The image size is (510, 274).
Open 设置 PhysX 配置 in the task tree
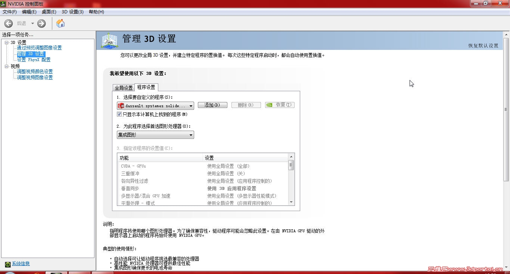34,60
